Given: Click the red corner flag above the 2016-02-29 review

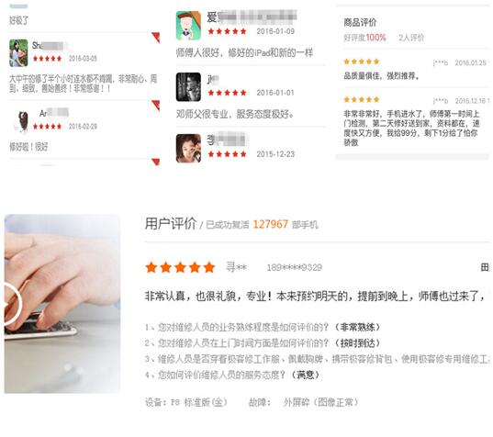Looking at the screenshot, I should tap(156, 106).
